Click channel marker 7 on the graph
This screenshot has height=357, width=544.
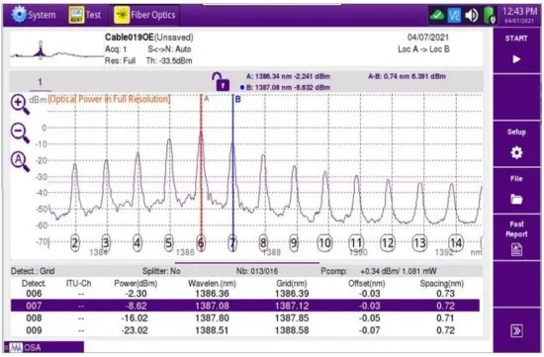232,243
